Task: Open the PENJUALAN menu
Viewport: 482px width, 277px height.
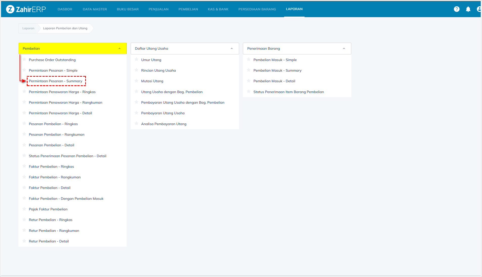Action: pos(158,9)
